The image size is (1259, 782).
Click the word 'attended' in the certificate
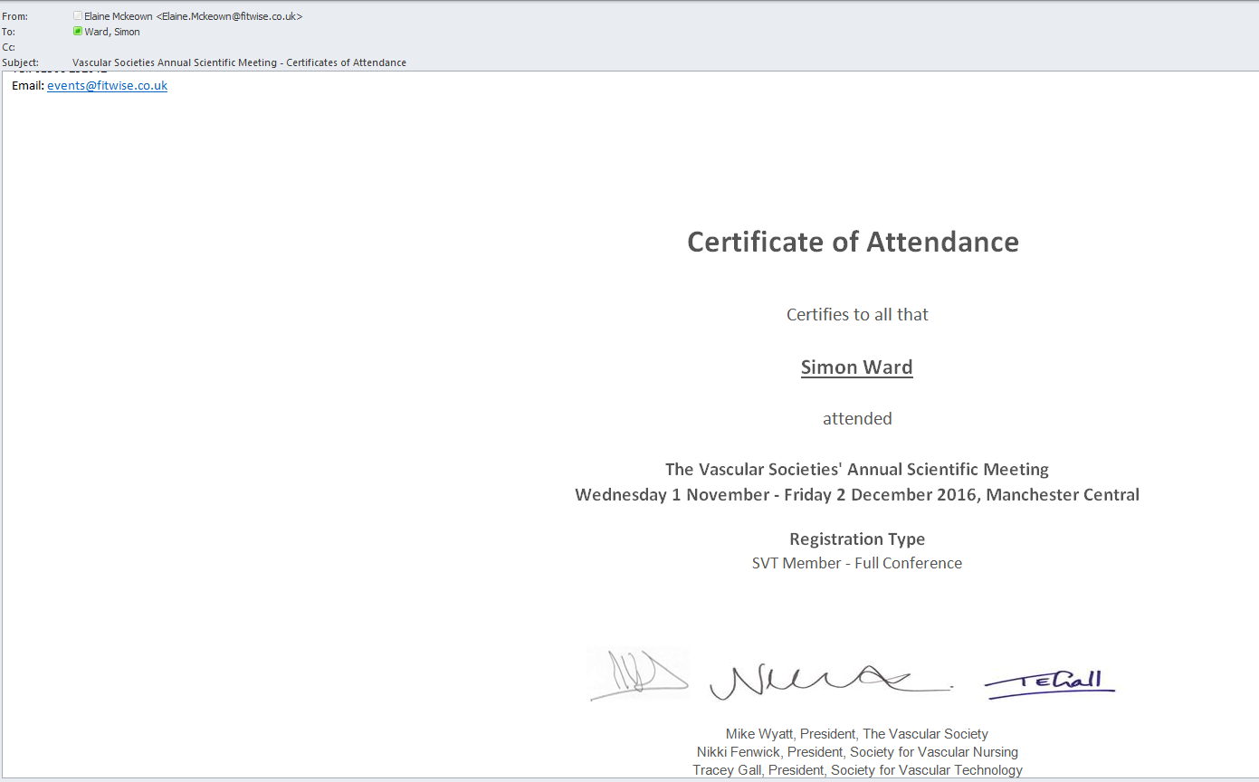(x=856, y=418)
